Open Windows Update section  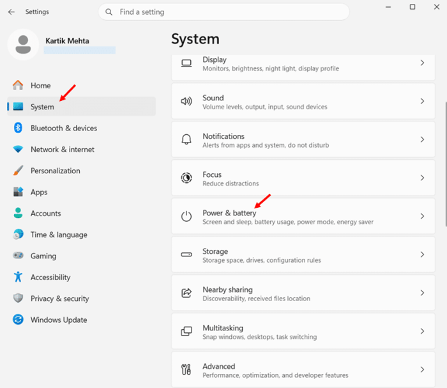click(82, 320)
